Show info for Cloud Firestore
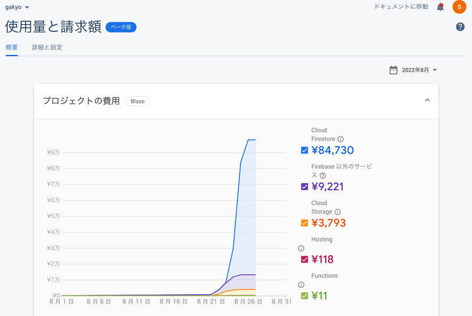 340,139
